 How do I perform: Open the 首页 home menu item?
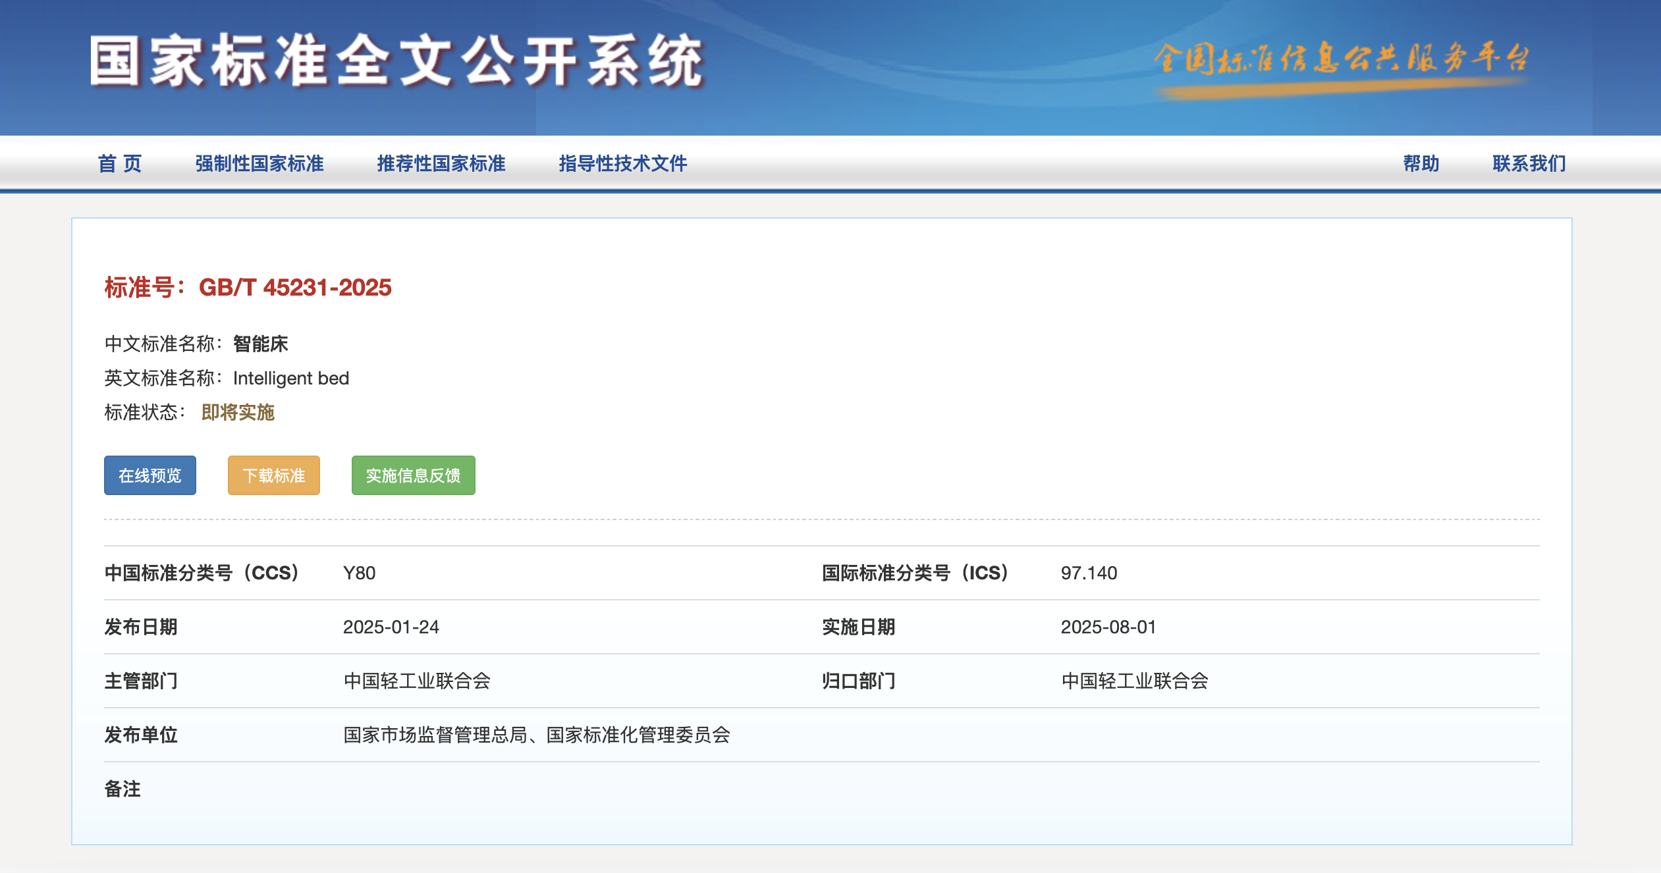click(x=120, y=163)
